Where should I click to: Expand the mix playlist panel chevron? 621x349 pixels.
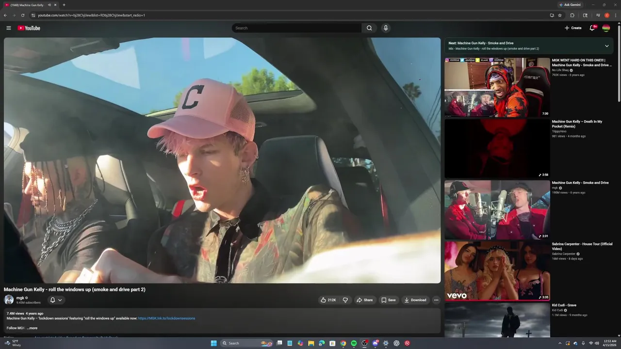click(606, 46)
